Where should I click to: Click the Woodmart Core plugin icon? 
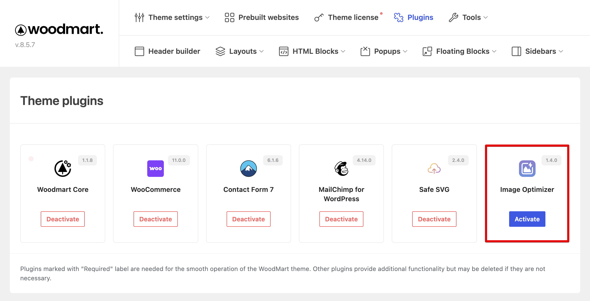point(63,169)
